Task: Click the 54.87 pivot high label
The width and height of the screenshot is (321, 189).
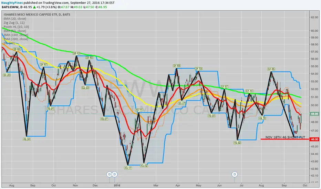Action: click(44, 64)
